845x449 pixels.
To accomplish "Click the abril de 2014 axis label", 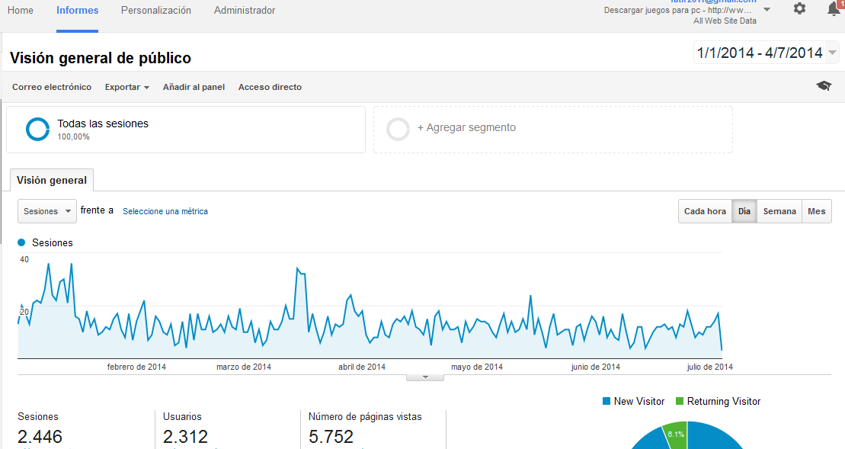I will pos(362,367).
